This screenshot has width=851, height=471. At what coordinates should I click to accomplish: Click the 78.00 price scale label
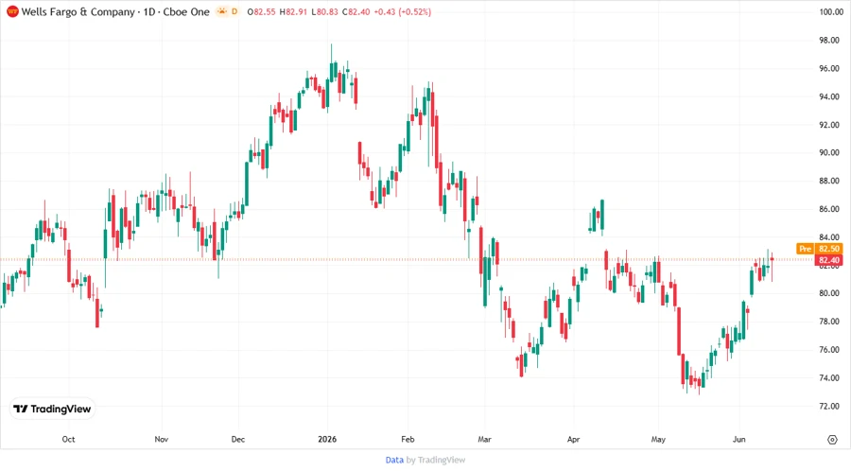(x=828, y=322)
